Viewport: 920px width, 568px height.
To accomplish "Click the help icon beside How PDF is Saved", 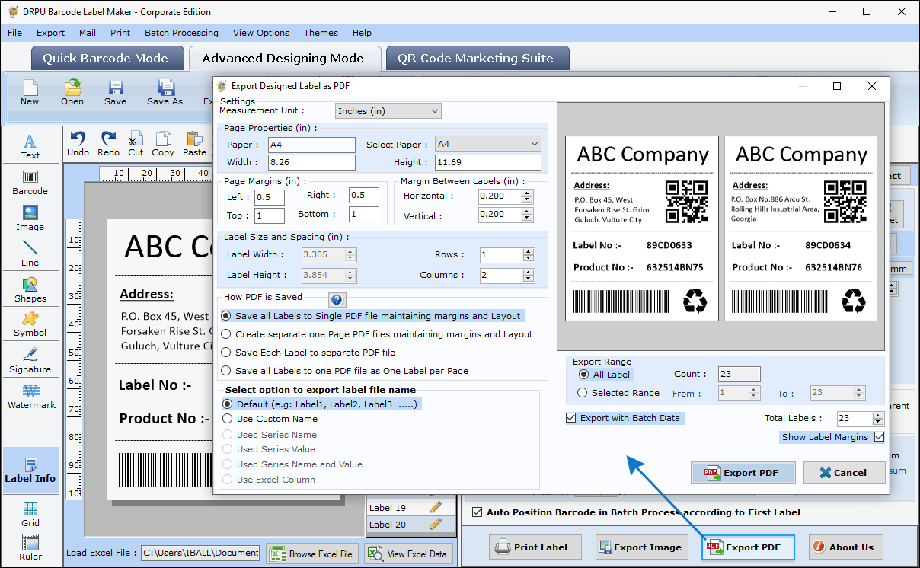I will [x=337, y=300].
